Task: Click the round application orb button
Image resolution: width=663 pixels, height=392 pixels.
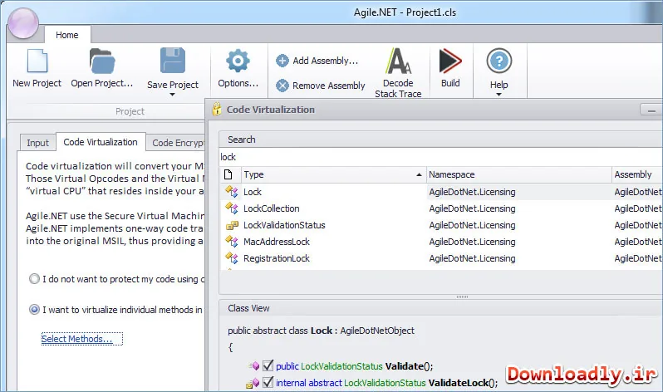Action: click(23, 23)
